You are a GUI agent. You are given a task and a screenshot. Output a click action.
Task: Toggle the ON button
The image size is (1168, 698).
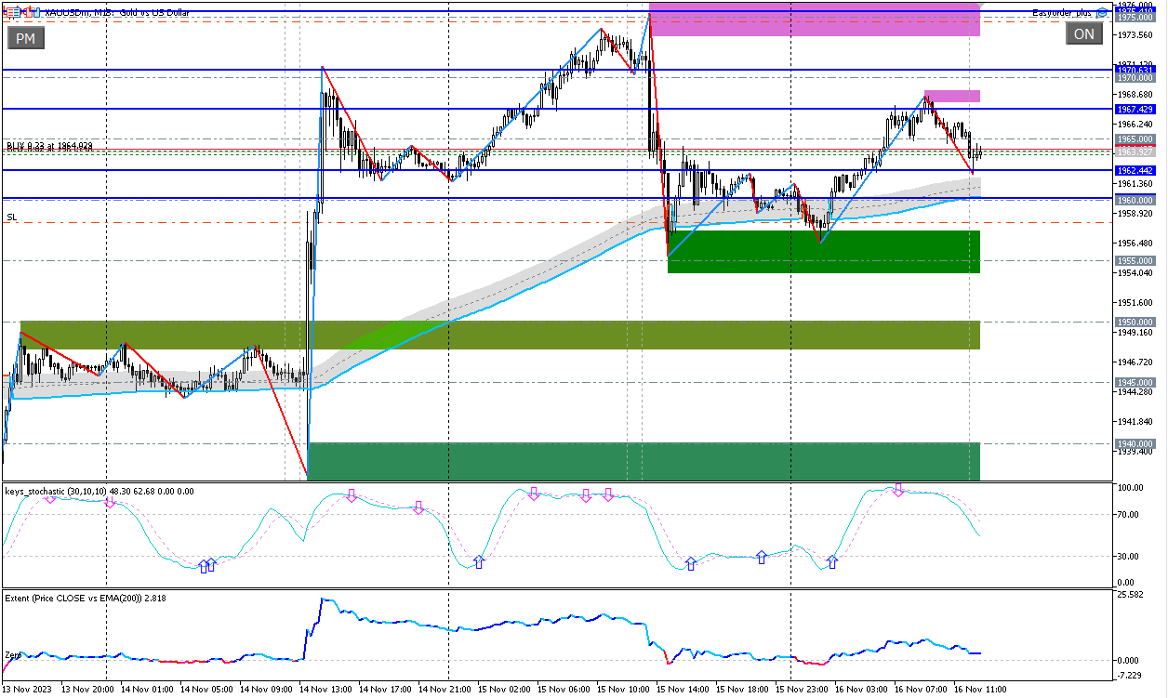[x=1083, y=34]
